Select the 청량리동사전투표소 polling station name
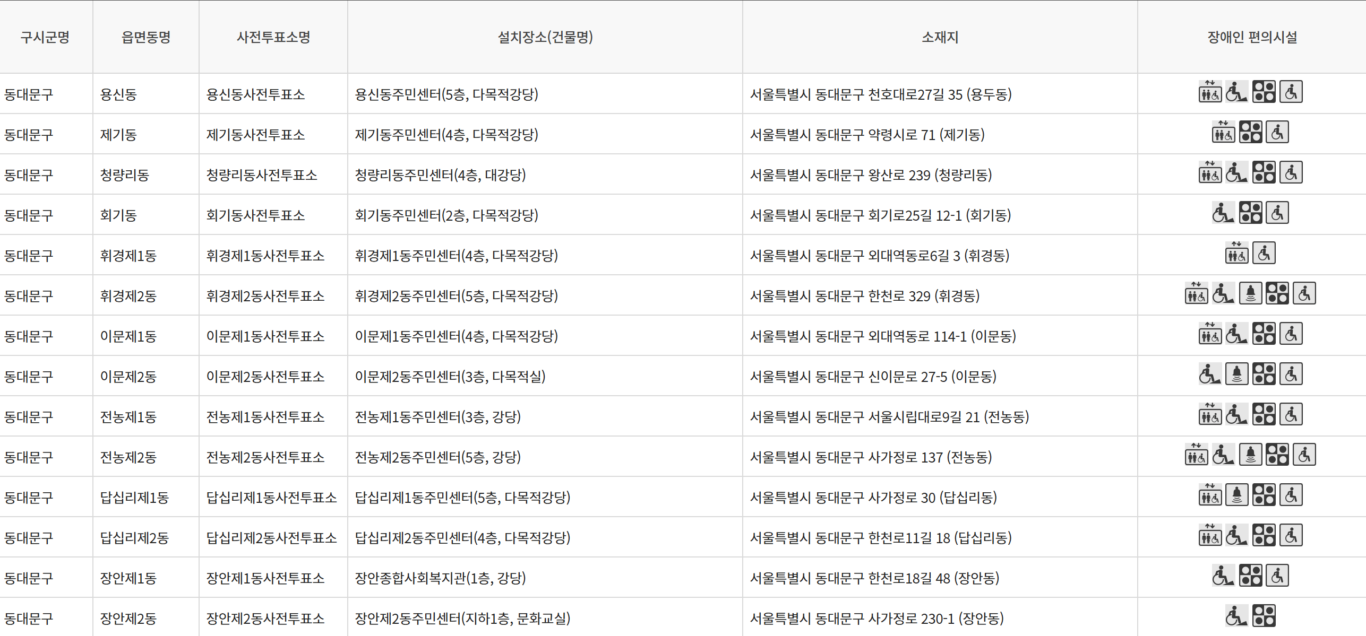The width and height of the screenshot is (1366, 636). click(262, 175)
